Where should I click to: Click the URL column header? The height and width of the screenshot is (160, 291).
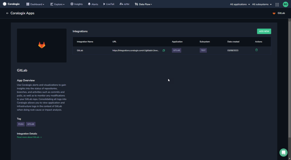tap(115, 42)
